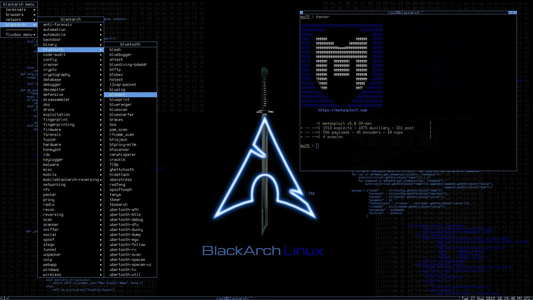Open the fluxbox menu

click(x=18, y=34)
